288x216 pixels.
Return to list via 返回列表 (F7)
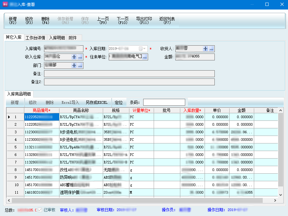(x=167, y=21)
